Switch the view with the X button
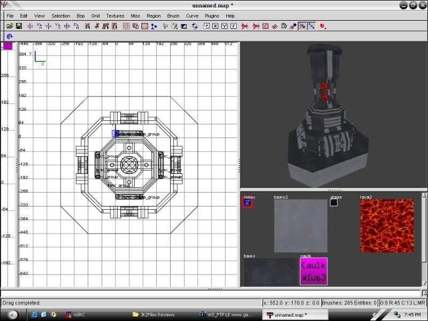Screen dimensions: 428x321 tap(216, 26)
